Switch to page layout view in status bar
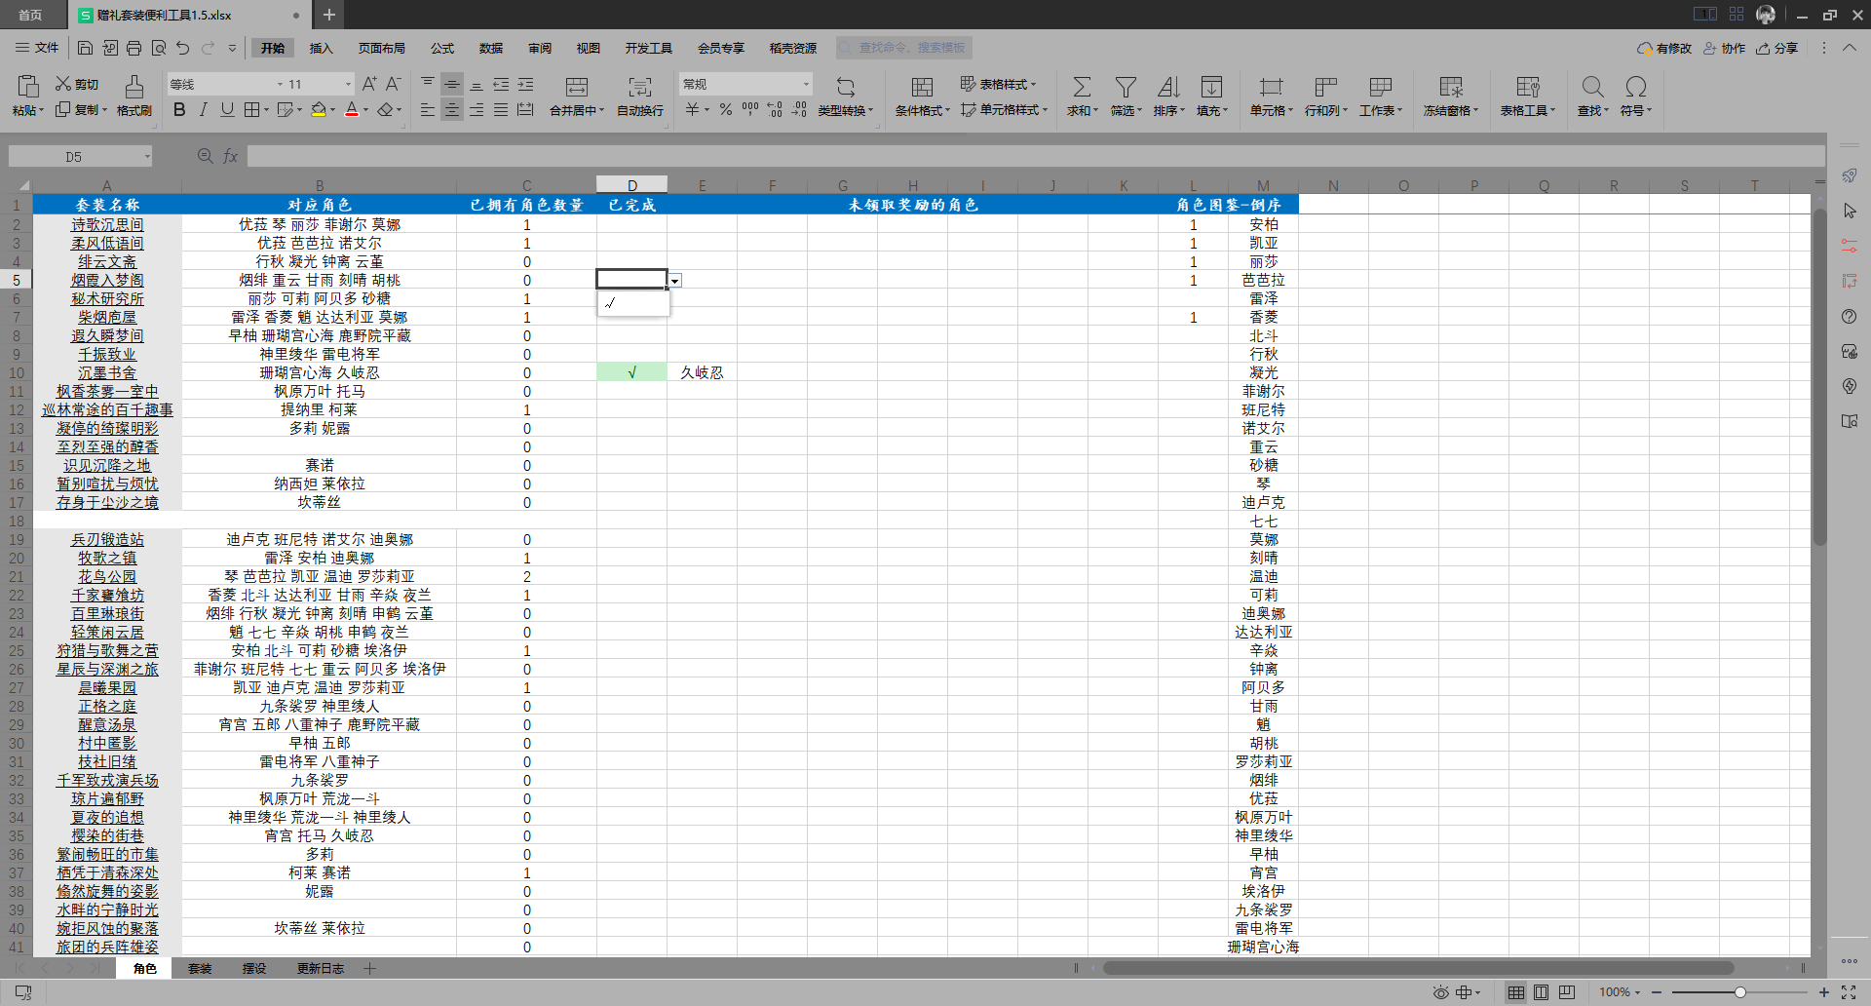 click(1541, 992)
